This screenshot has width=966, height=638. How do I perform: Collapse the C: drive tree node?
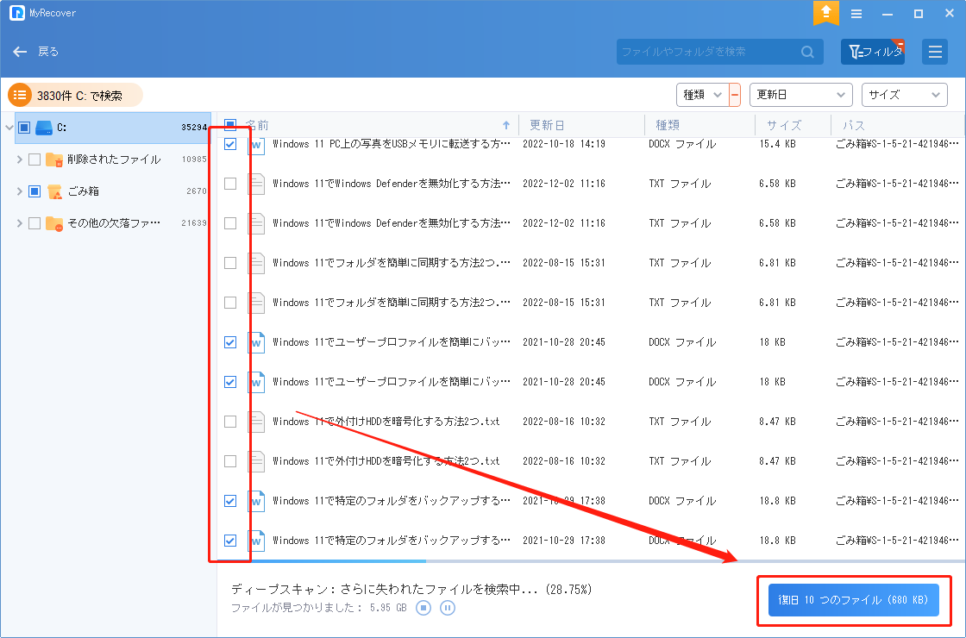click(x=9, y=128)
